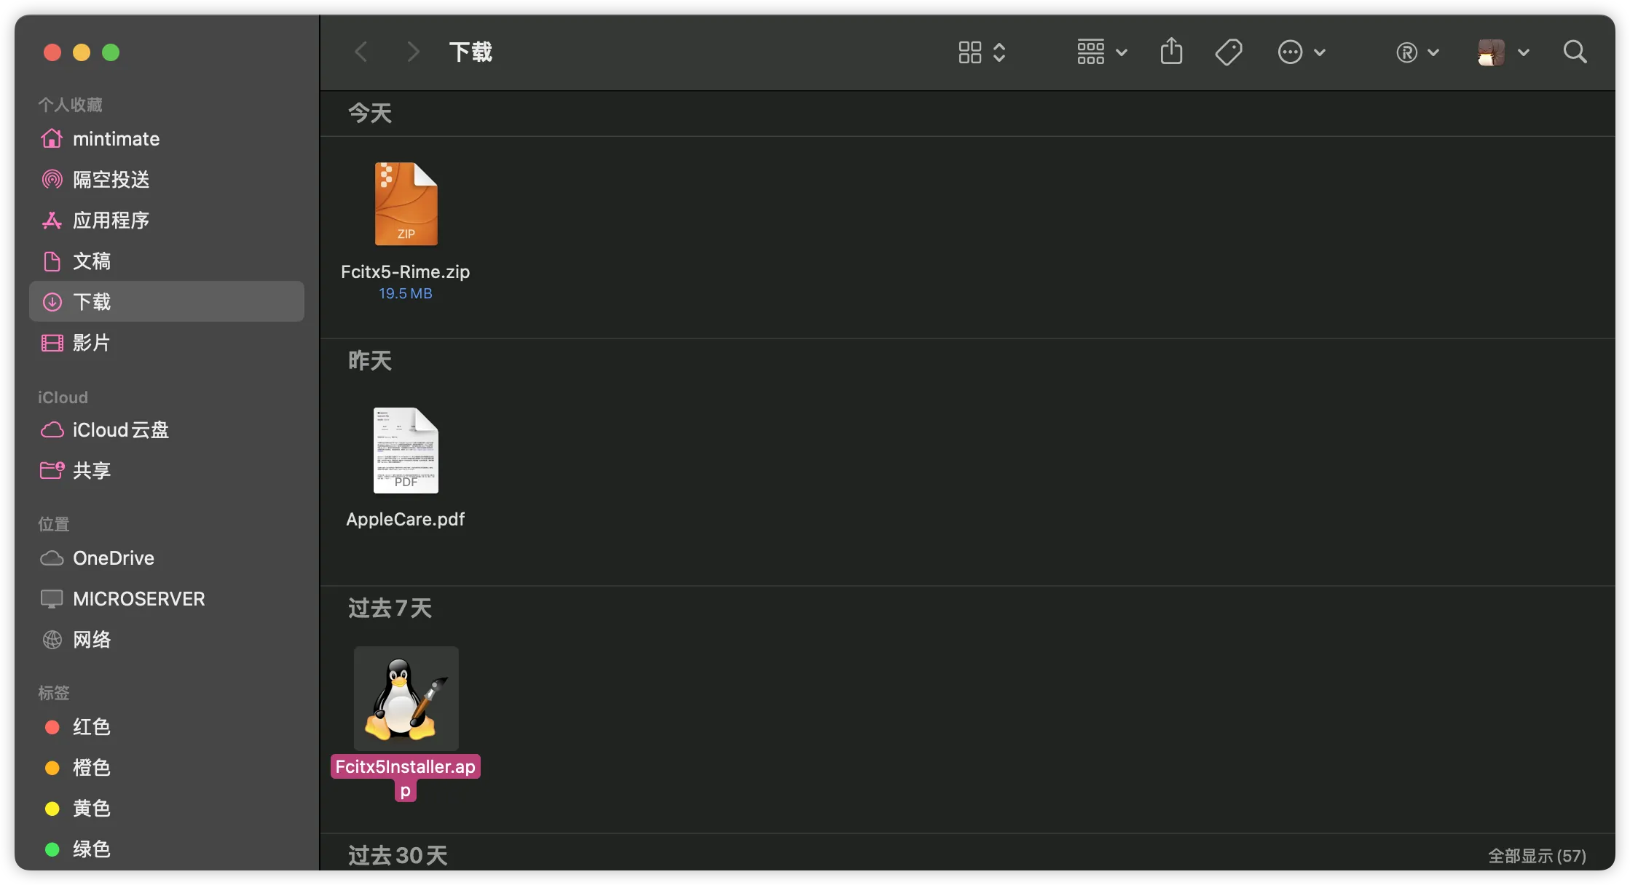This screenshot has height=885, width=1630.
Task: Click the orange tag color dot
Action: click(x=52, y=768)
